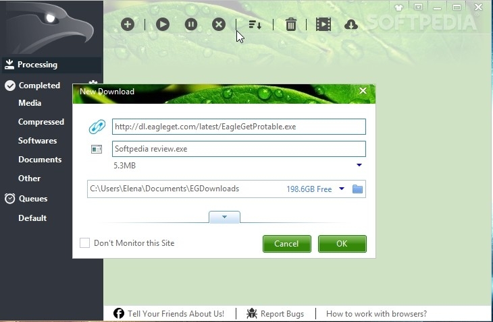493x322 pixels.
Task: Open the sort order toolbar icon
Action: 255,25
